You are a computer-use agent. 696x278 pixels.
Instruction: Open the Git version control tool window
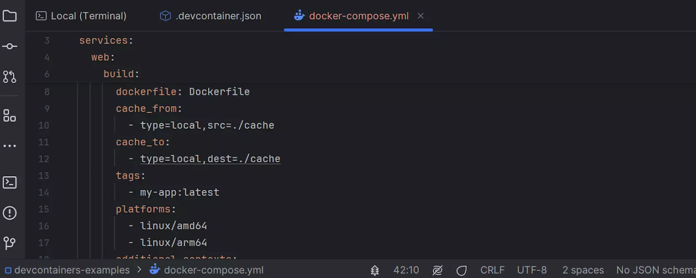coord(10,243)
